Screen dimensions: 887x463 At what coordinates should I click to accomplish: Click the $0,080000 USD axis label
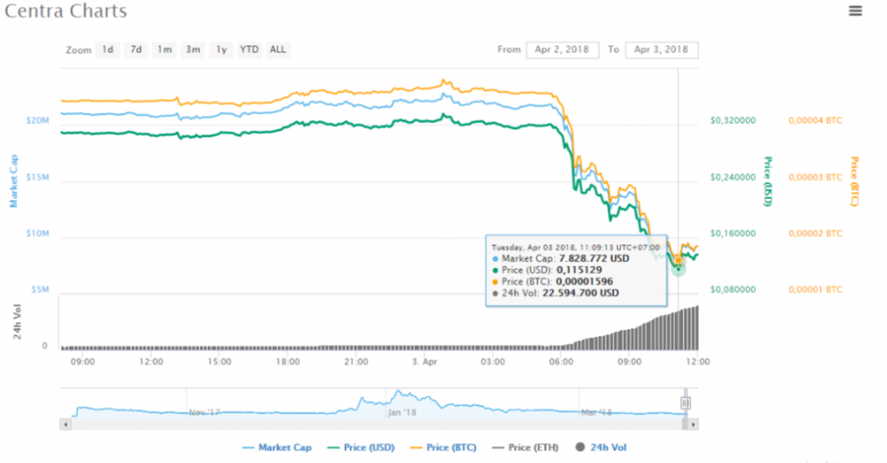[733, 289]
